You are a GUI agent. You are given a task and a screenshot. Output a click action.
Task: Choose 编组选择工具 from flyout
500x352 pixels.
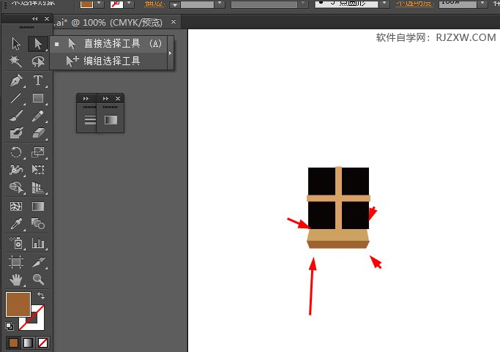coord(108,61)
